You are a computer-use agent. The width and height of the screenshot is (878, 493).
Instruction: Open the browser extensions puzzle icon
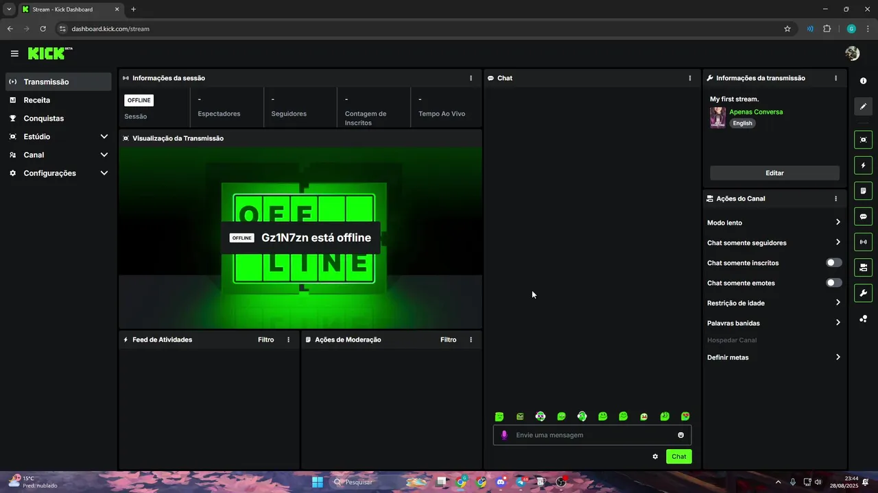click(827, 29)
